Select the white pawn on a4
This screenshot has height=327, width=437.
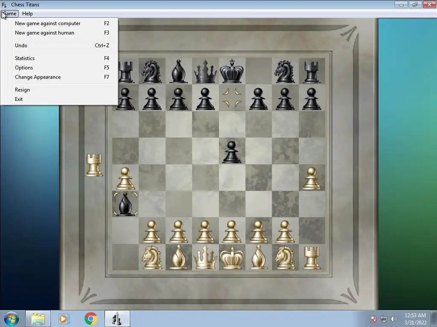tap(125, 178)
